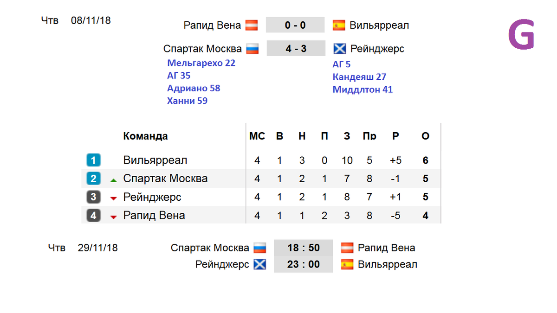557x313 pixels.
Task: Open Вильярреал team in standings table
Action: [155, 160]
